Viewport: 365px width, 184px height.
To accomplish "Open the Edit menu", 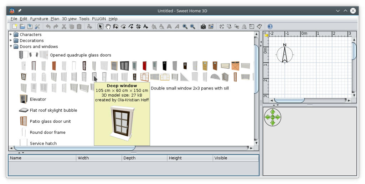I will click(x=23, y=19).
